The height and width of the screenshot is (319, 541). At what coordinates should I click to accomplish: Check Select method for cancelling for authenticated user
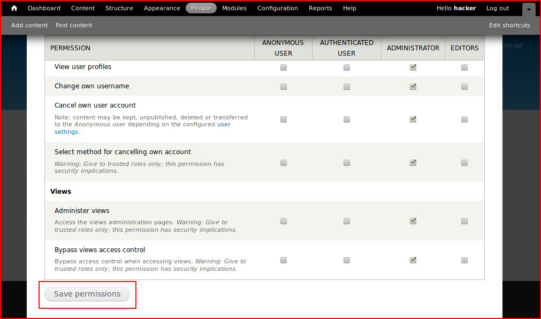pyautogui.click(x=347, y=163)
